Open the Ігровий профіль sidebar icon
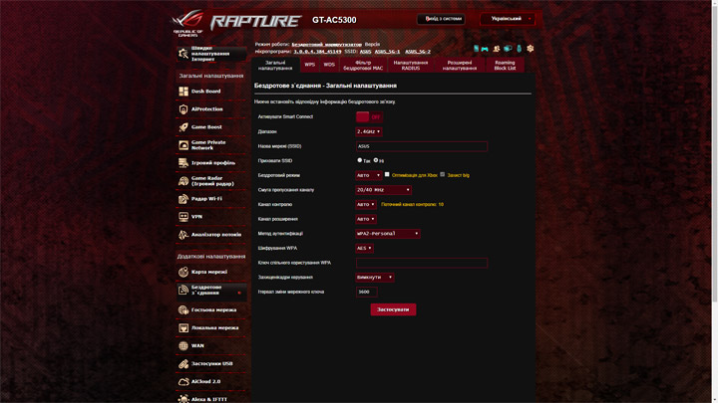718x403 pixels. pyautogui.click(x=183, y=162)
